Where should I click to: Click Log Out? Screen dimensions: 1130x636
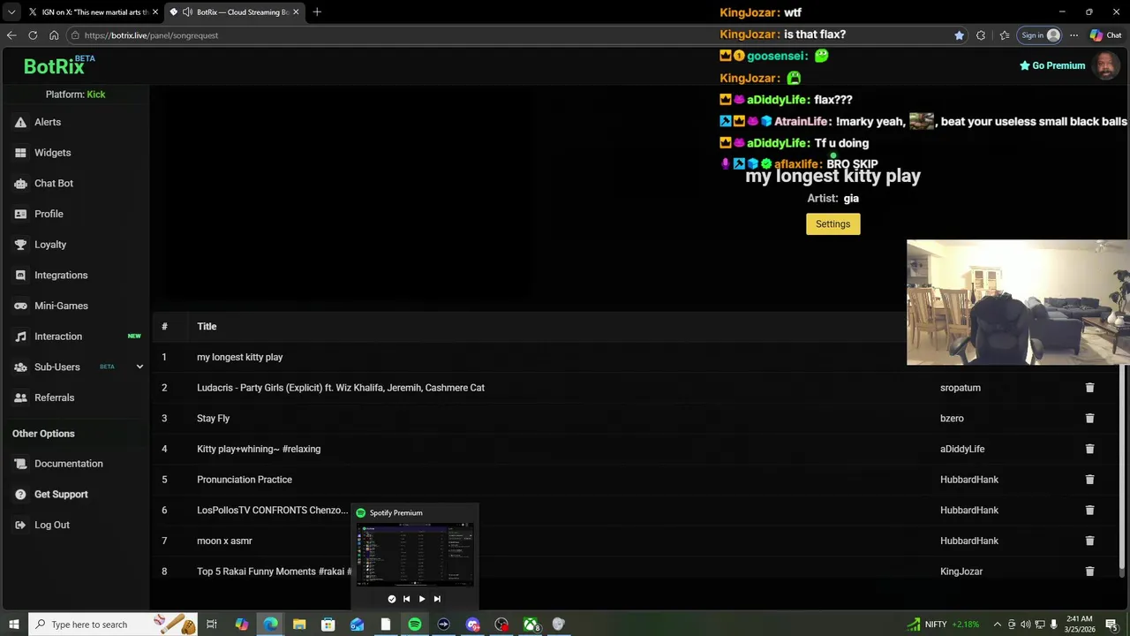[x=52, y=525]
